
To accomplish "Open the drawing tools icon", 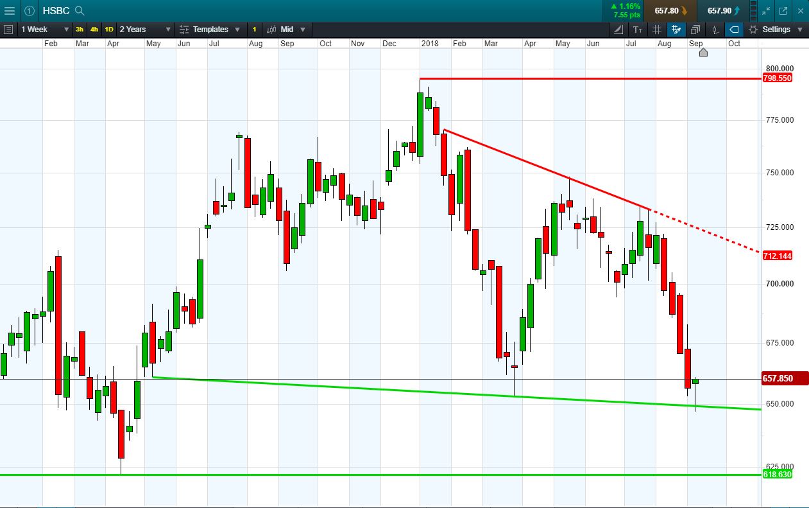I will click(618, 30).
